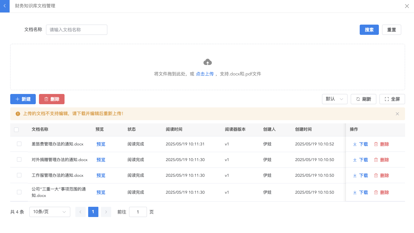Delete 对外捐赠管理办法的通知.docx via row action
This screenshot has height=233, width=414.
pos(381,160)
